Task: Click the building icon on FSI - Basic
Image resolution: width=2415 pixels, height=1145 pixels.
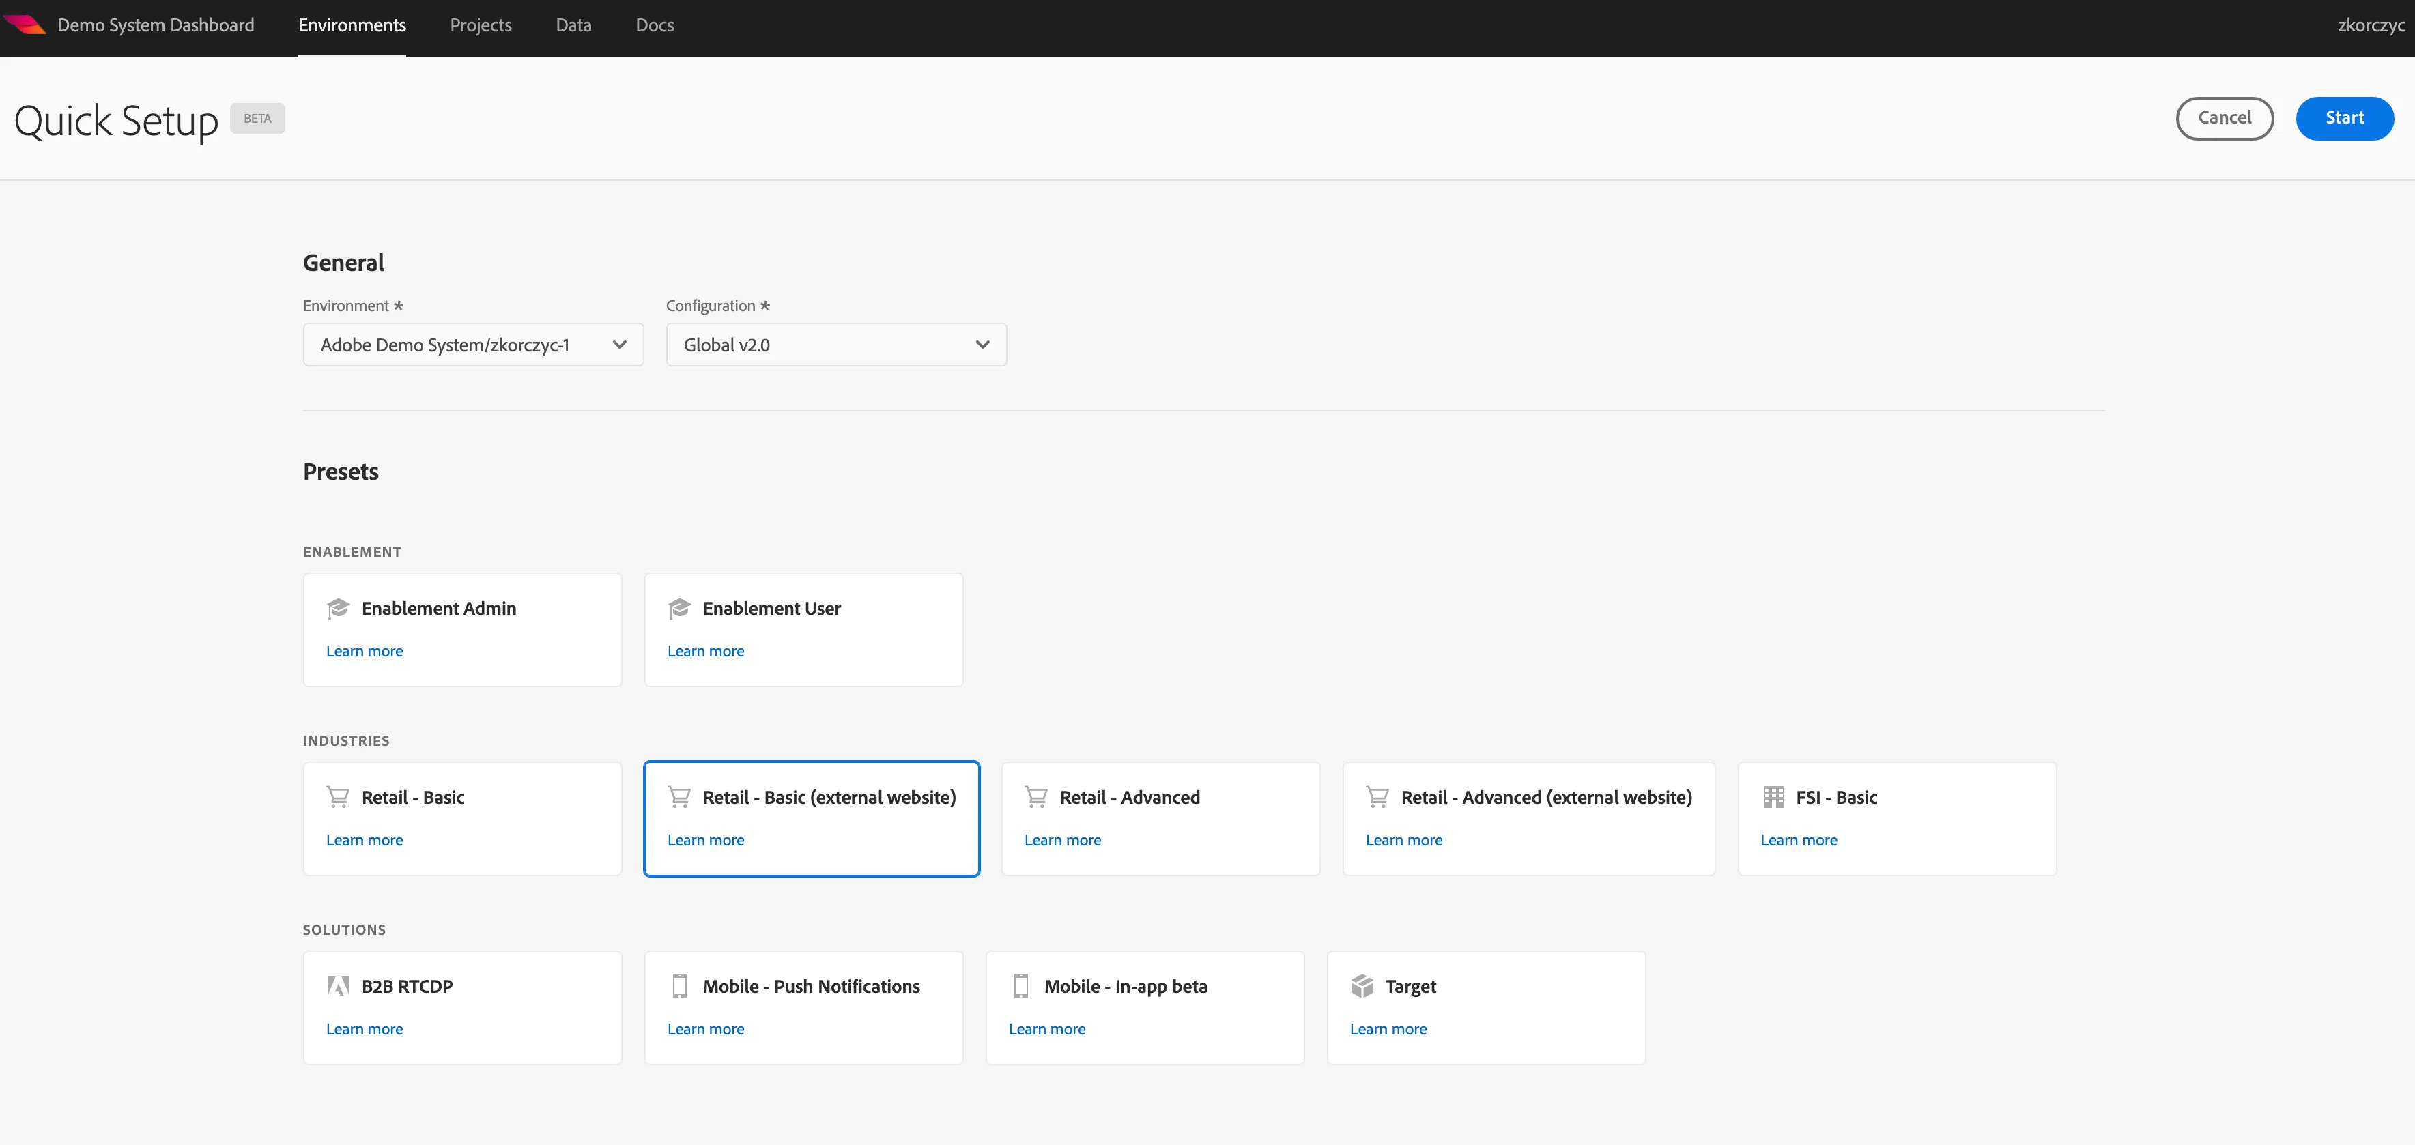Action: click(x=1773, y=798)
